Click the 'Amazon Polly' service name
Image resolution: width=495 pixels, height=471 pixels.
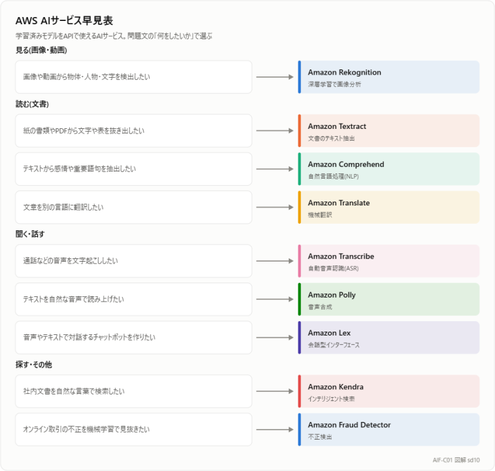coord(332,295)
